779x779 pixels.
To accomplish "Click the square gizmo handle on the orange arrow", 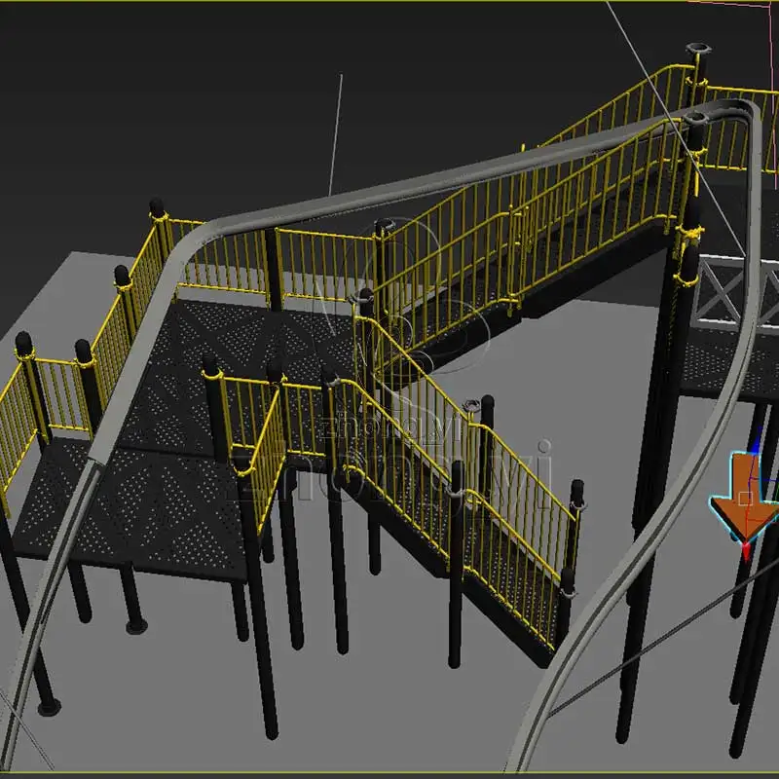I will (x=745, y=498).
